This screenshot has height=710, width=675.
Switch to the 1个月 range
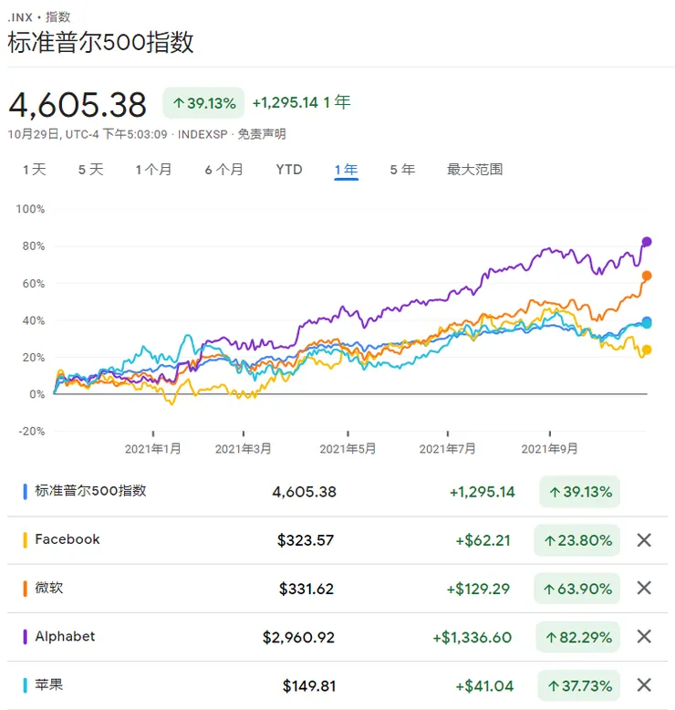pos(153,170)
